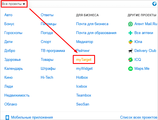Open the ICQ text link
This screenshot has height=120, width=158.
point(138,60)
